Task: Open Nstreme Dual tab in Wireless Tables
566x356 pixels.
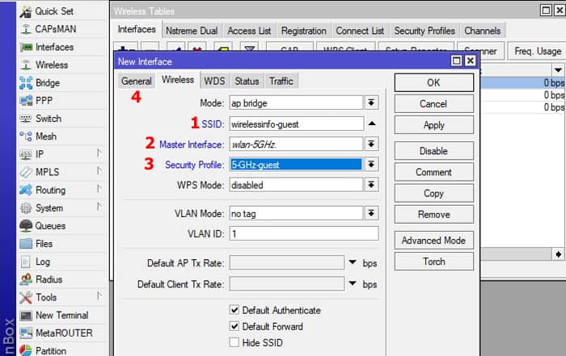Action: (192, 31)
